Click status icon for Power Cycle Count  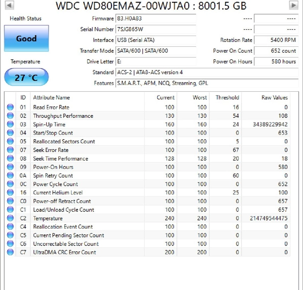[10, 184]
